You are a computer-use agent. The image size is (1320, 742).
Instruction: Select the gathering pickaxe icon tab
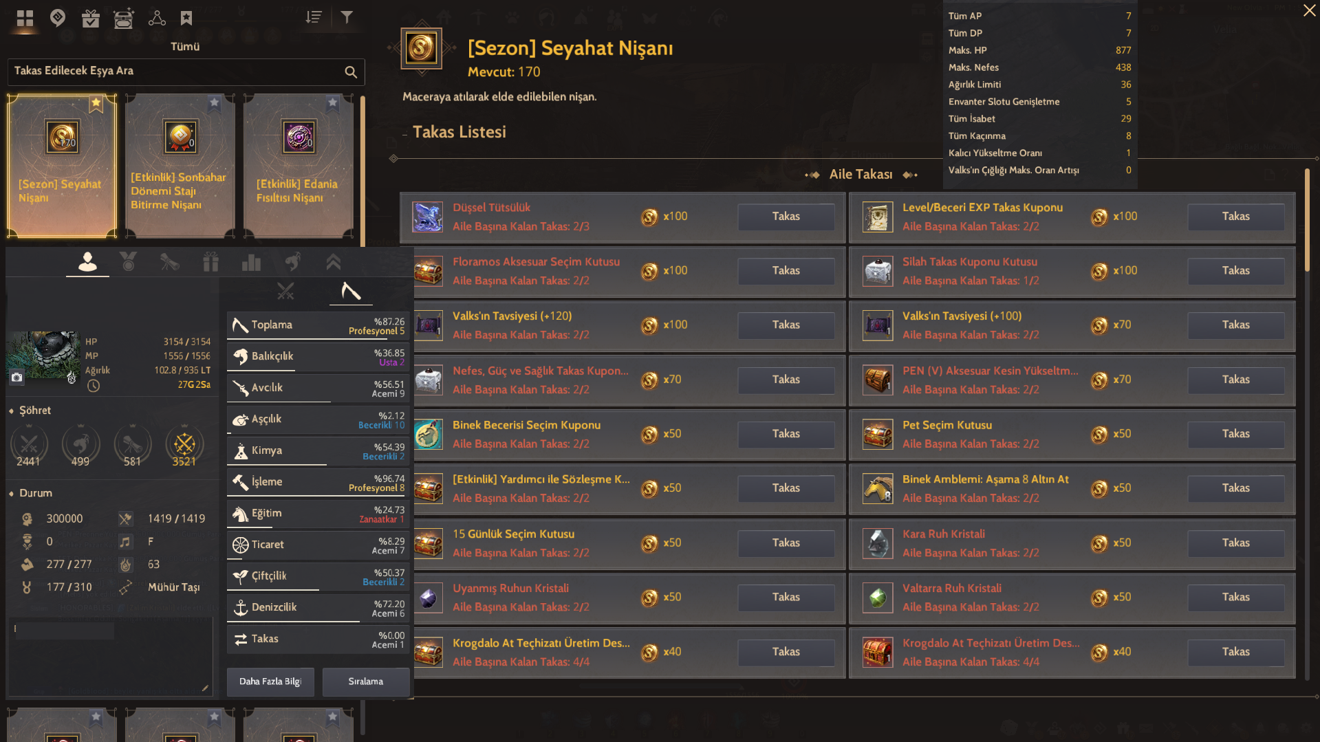tap(351, 292)
